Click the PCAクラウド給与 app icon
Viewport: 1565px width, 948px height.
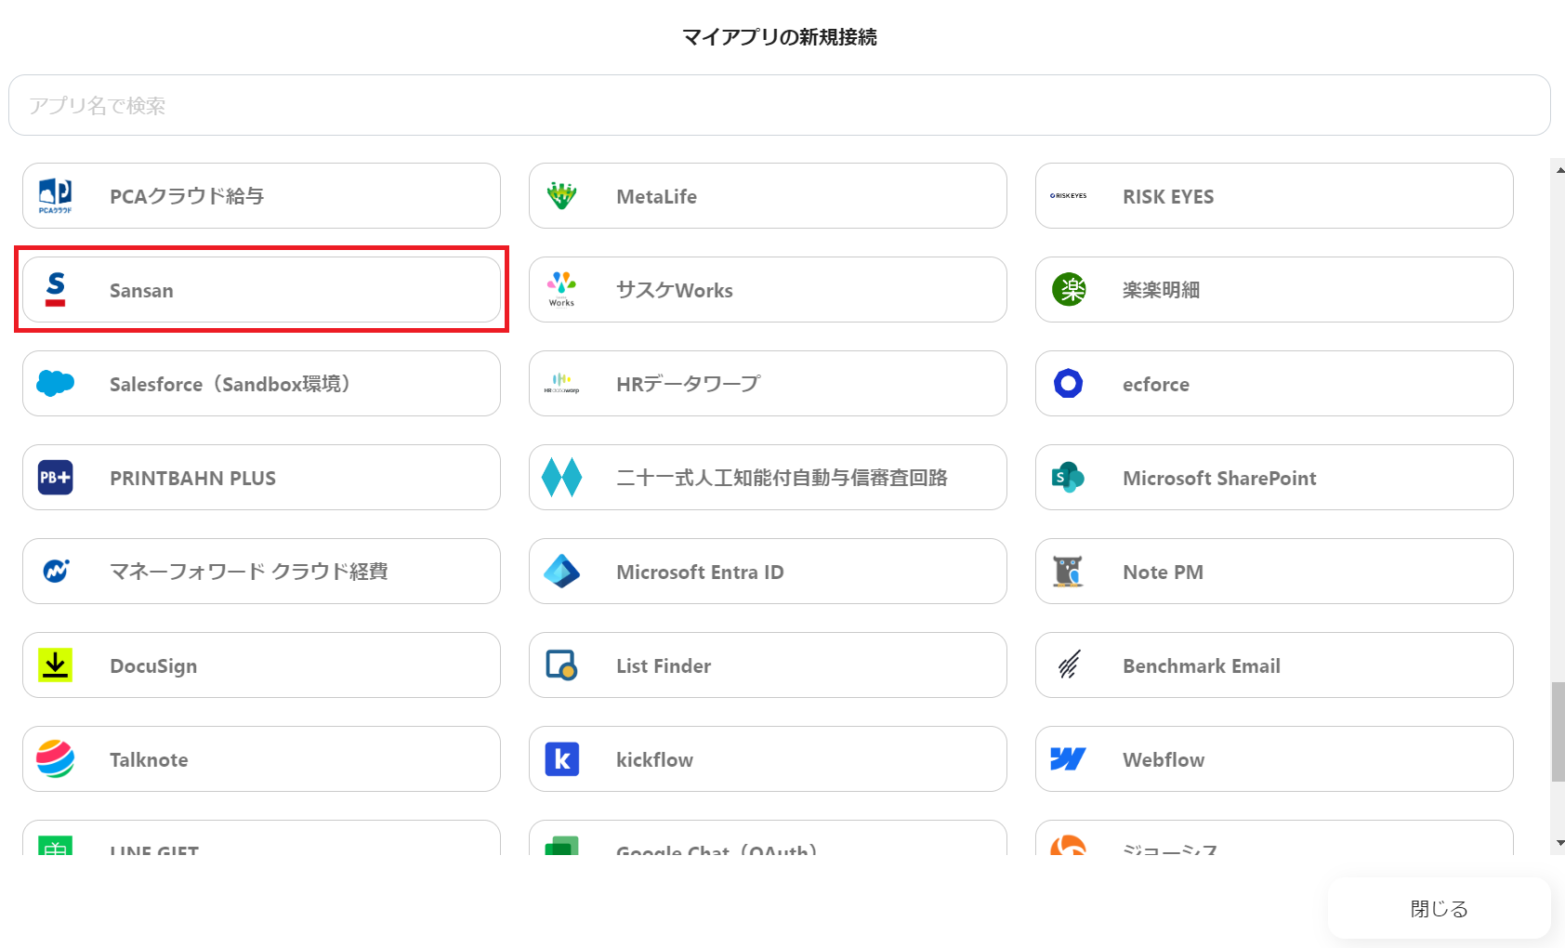(x=55, y=195)
